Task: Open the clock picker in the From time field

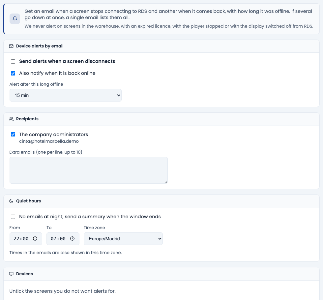Action: pyautogui.click(x=35, y=239)
